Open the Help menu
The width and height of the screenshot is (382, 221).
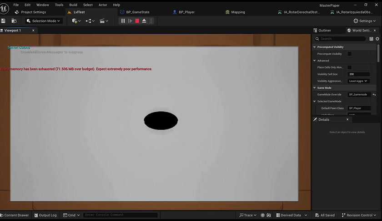(116, 5)
